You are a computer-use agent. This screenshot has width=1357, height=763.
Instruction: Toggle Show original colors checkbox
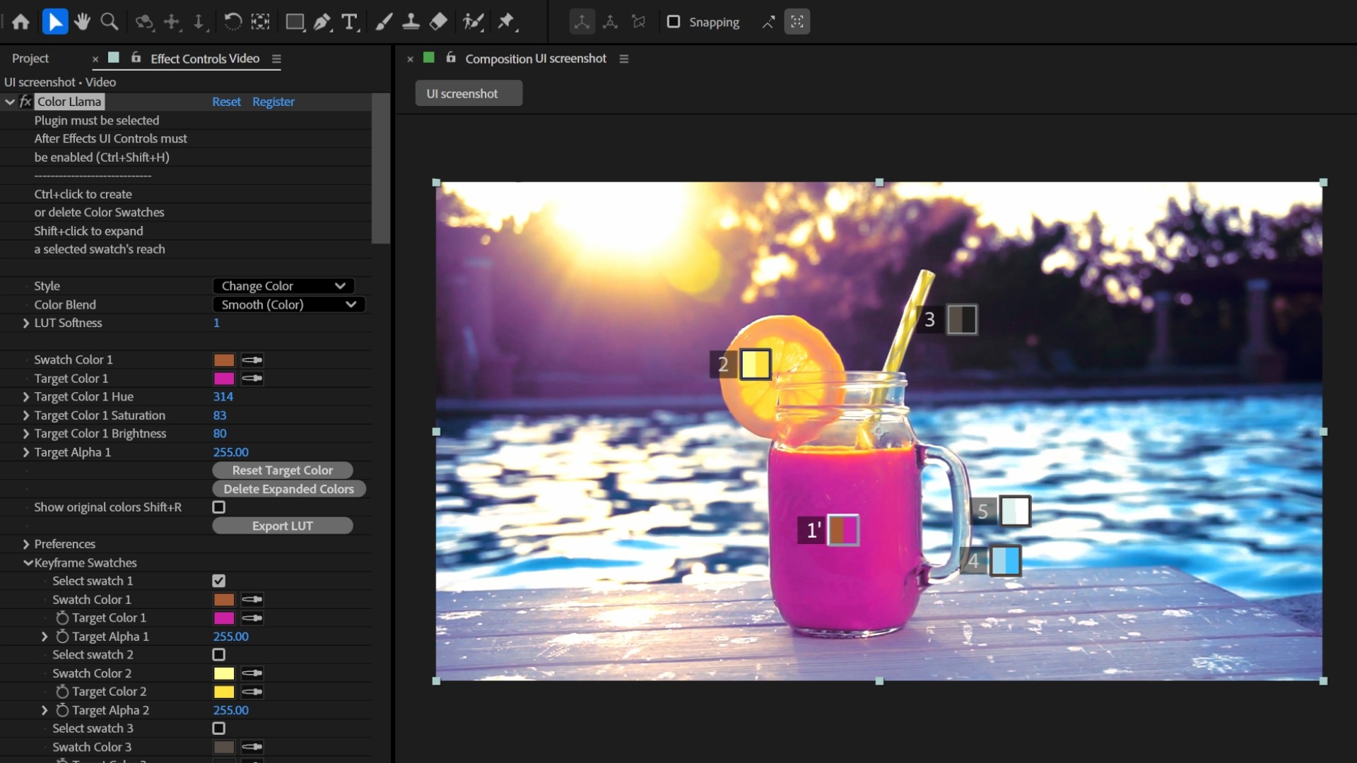(x=219, y=507)
